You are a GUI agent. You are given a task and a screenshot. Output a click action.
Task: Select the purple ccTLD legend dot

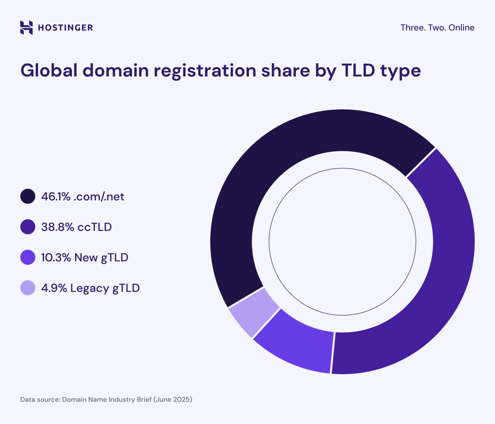pyautogui.click(x=28, y=227)
